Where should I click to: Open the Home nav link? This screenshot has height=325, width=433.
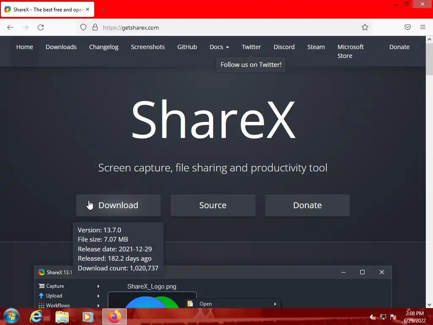click(x=25, y=47)
